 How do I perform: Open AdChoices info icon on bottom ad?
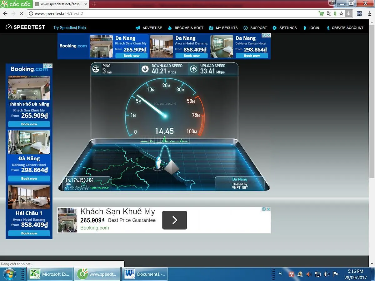tap(264, 209)
